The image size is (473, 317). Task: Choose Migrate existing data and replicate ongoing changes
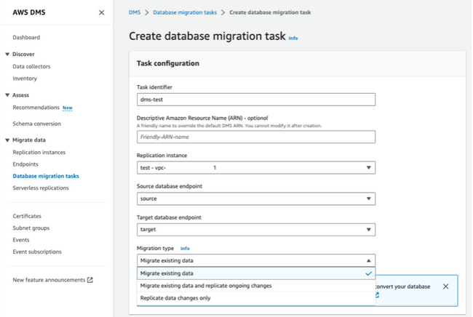pyautogui.click(x=256, y=286)
